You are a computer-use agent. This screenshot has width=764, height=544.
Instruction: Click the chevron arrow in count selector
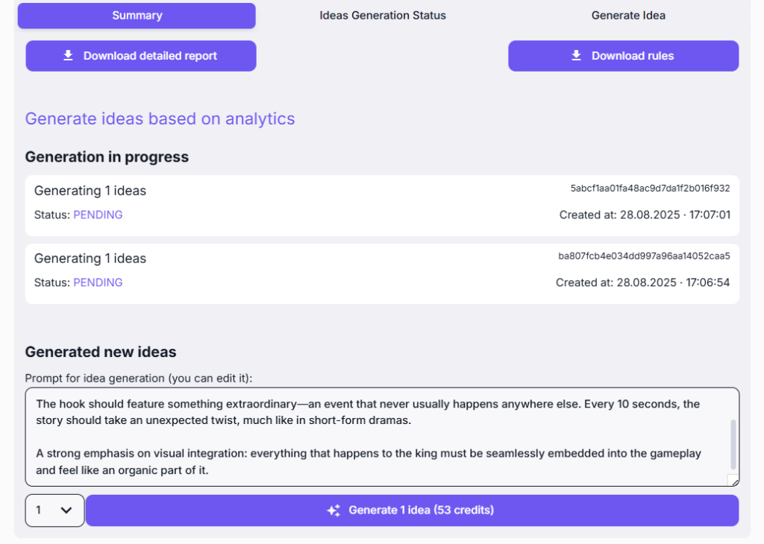[66, 510]
